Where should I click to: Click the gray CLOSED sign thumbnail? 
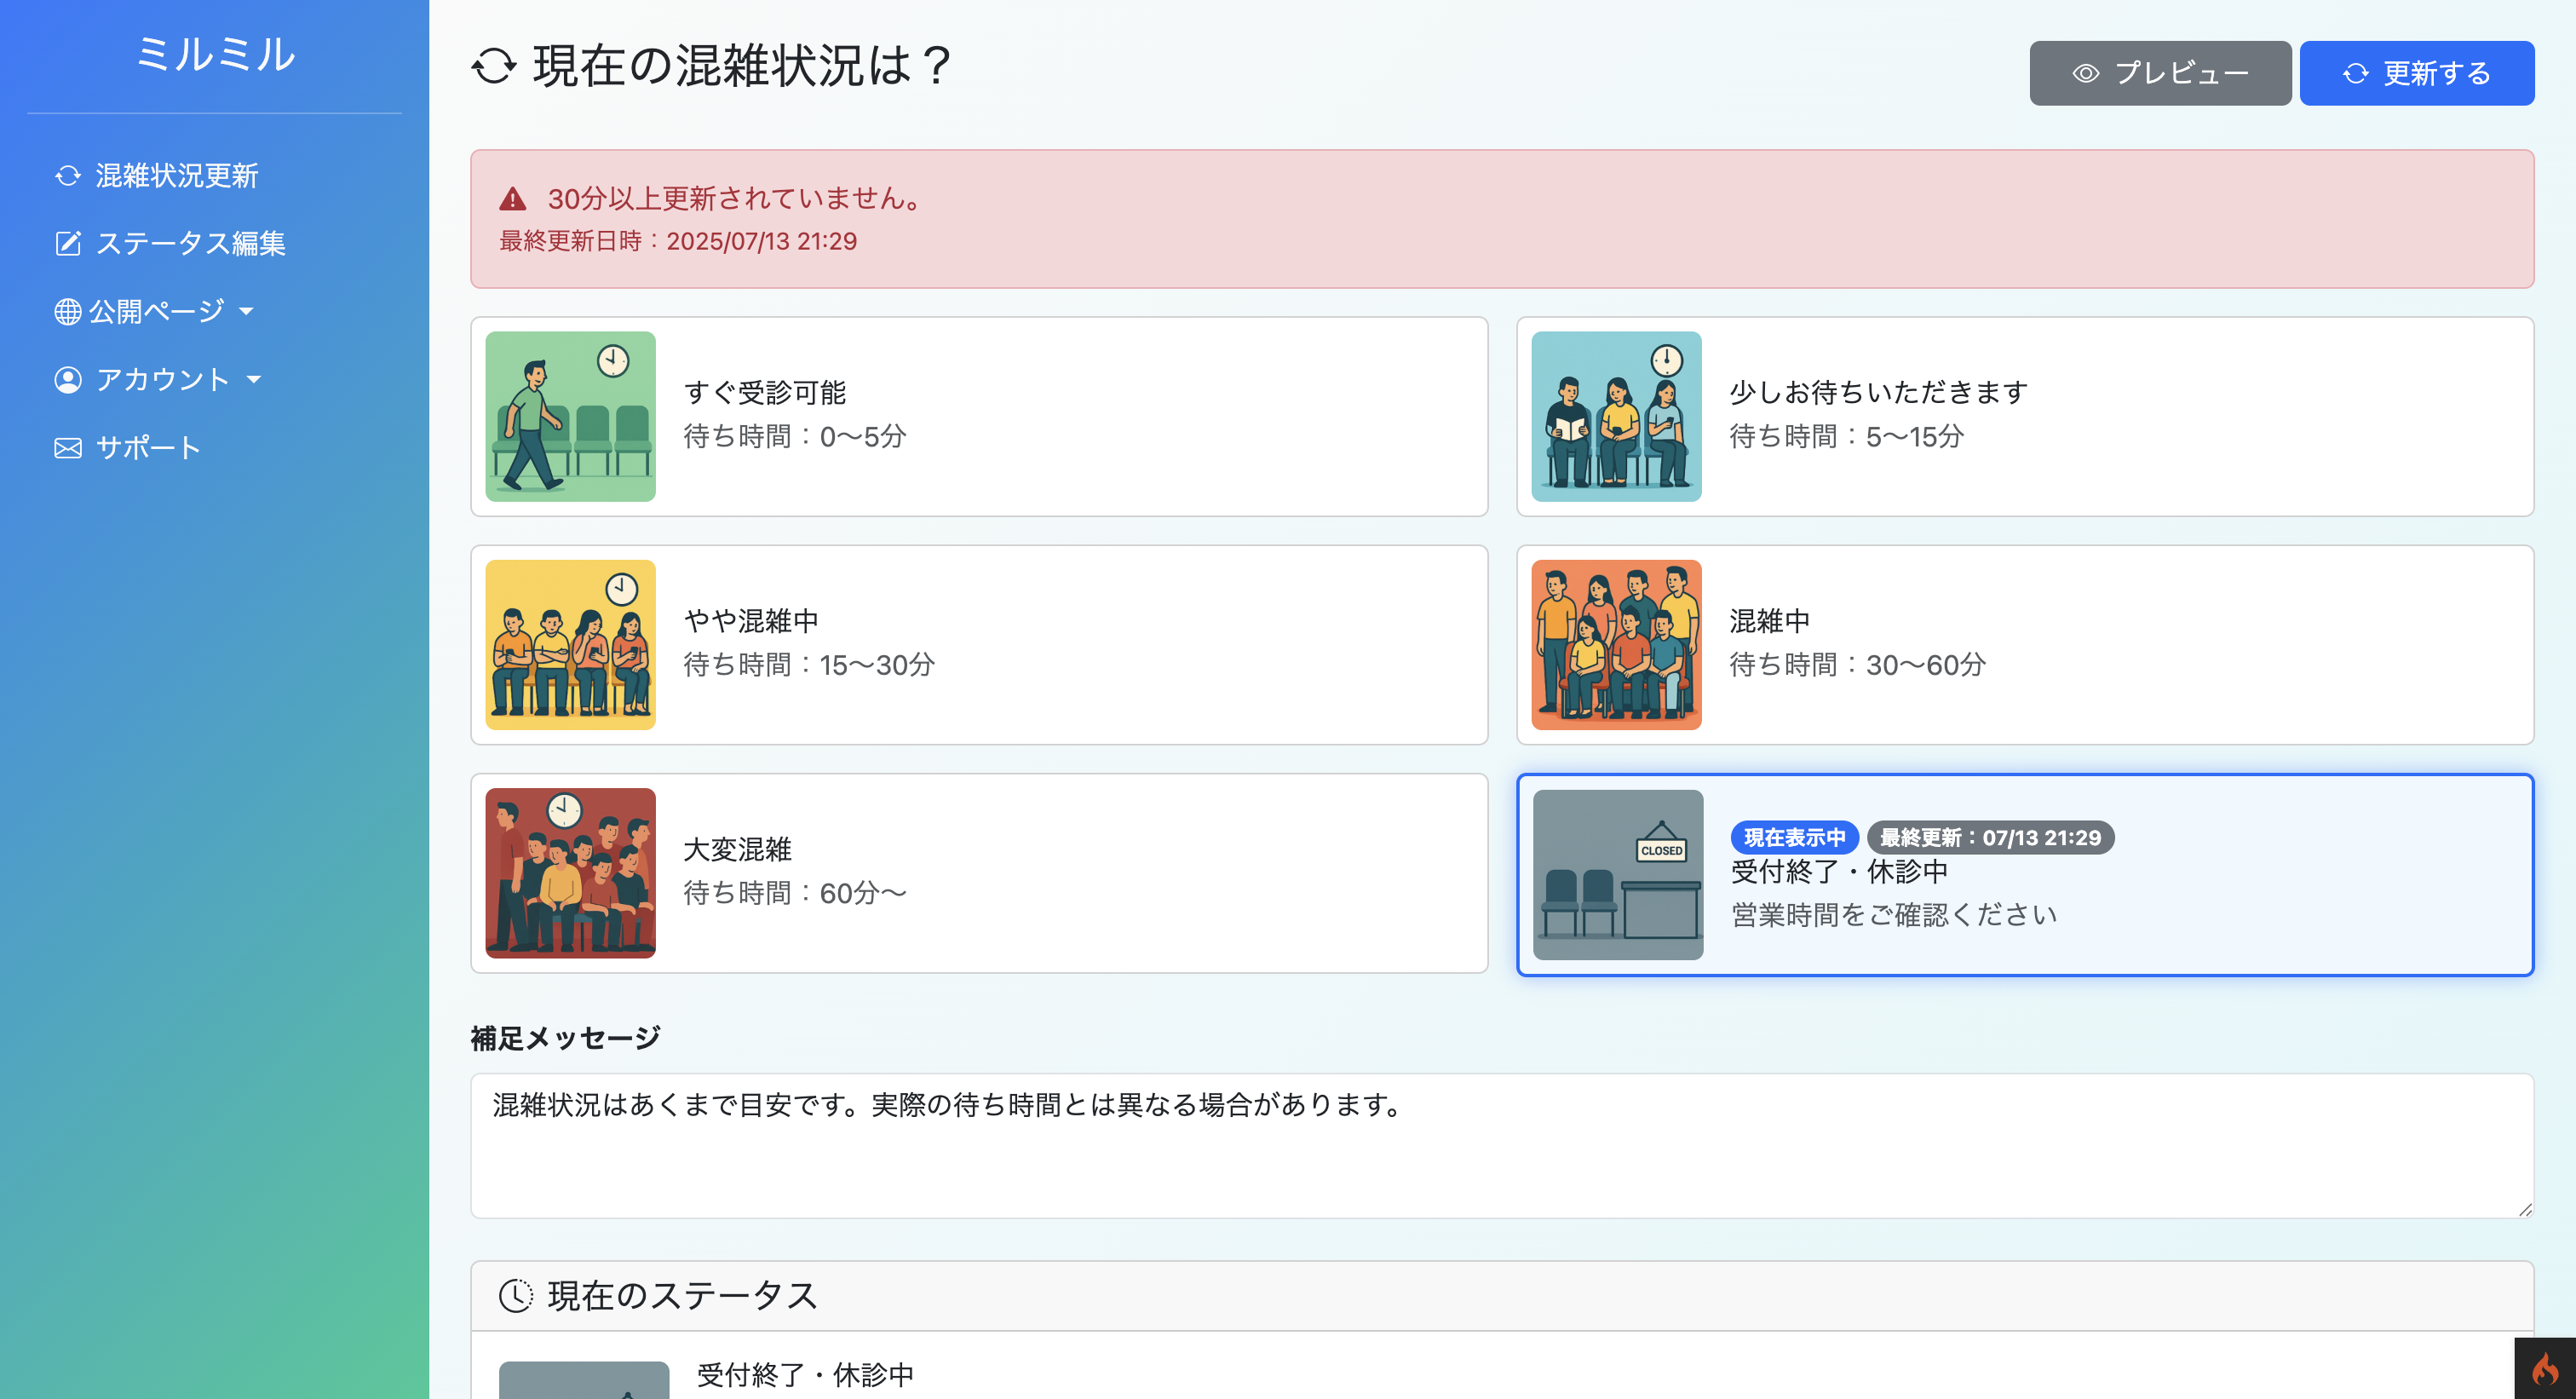pos(1619,875)
